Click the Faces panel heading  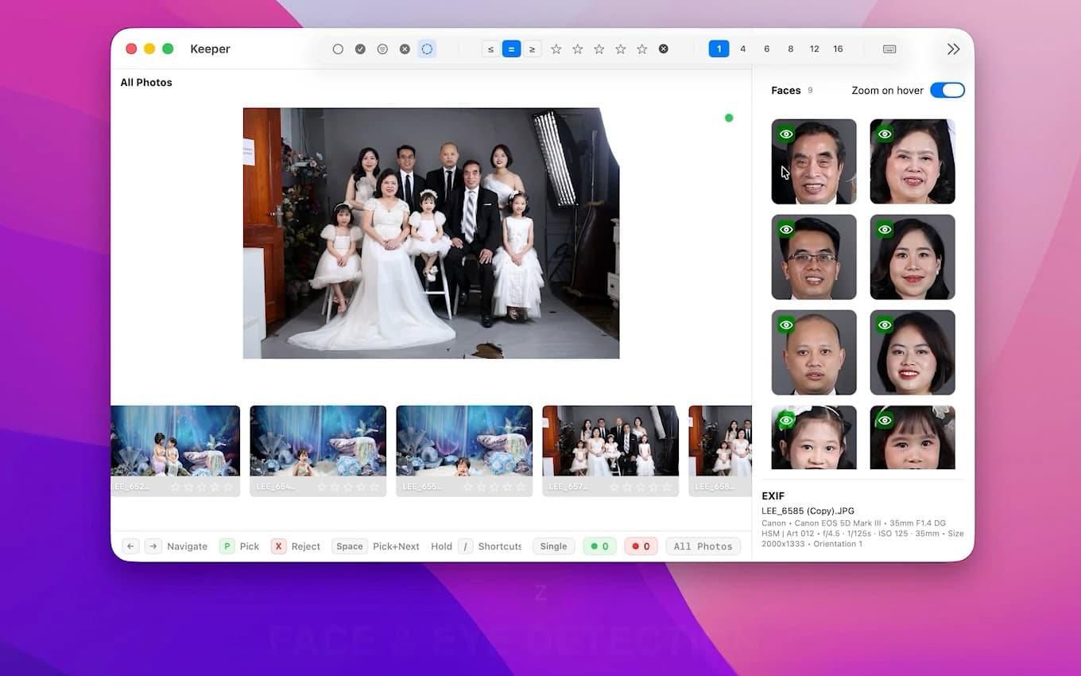click(x=786, y=91)
